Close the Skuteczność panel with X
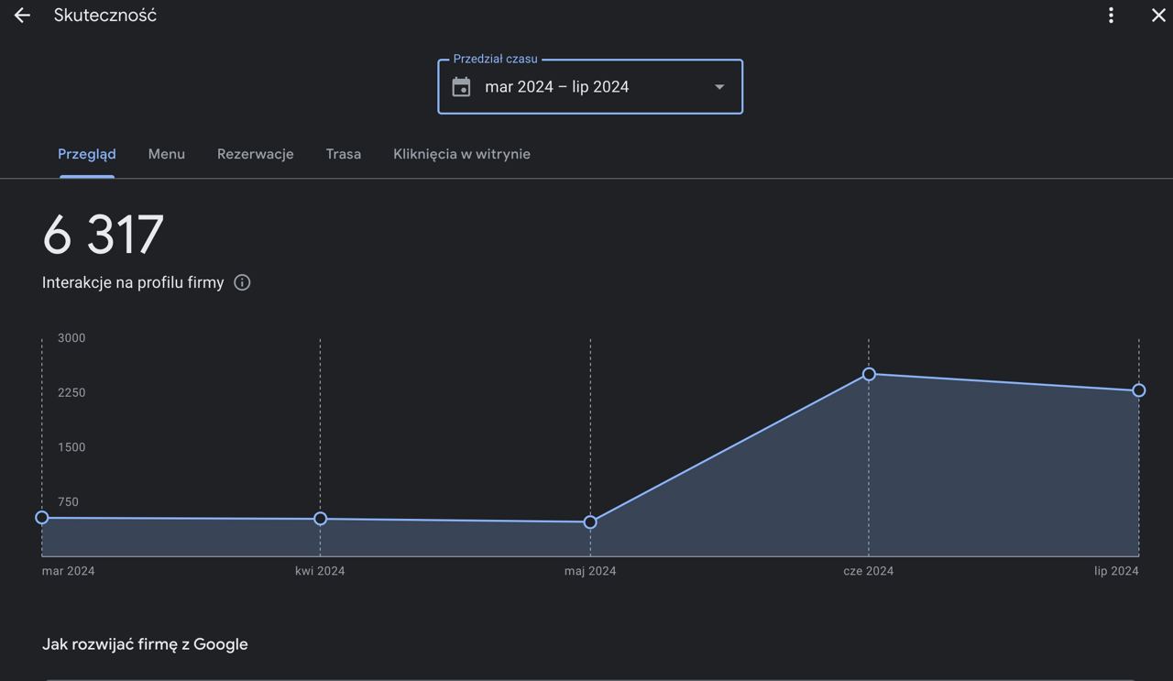Screen dimensions: 1173x681 [x=1158, y=16]
